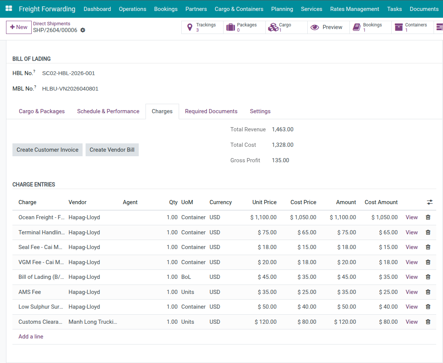The width and height of the screenshot is (443, 363).
Task: Click the gear icon next to SHP/2604/00006
Action: (x=83, y=30)
